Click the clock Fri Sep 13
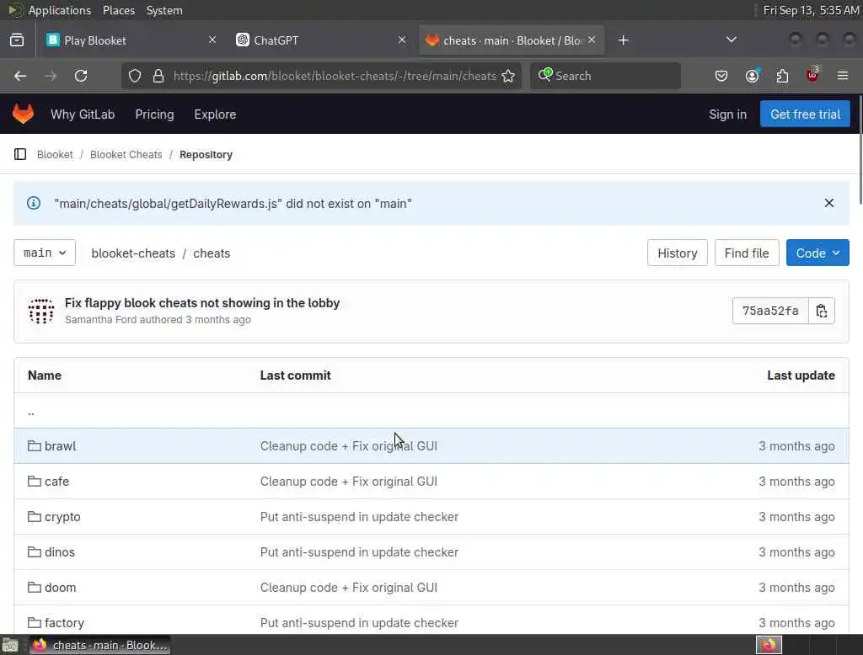 point(811,10)
